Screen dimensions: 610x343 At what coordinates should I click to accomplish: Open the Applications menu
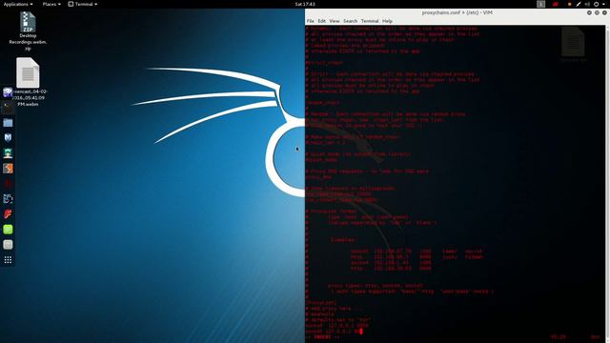(18, 4)
